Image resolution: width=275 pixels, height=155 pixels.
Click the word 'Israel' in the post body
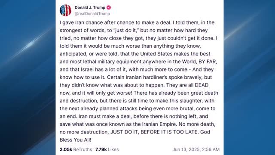pos(87,69)
